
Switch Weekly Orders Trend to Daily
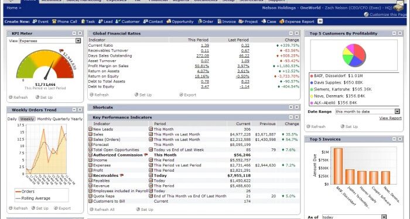pyautogui.click(x=12, y=119)
